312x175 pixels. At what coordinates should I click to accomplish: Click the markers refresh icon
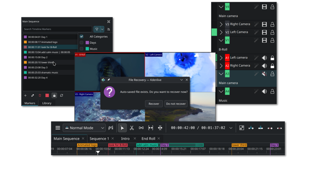(62, 95)
